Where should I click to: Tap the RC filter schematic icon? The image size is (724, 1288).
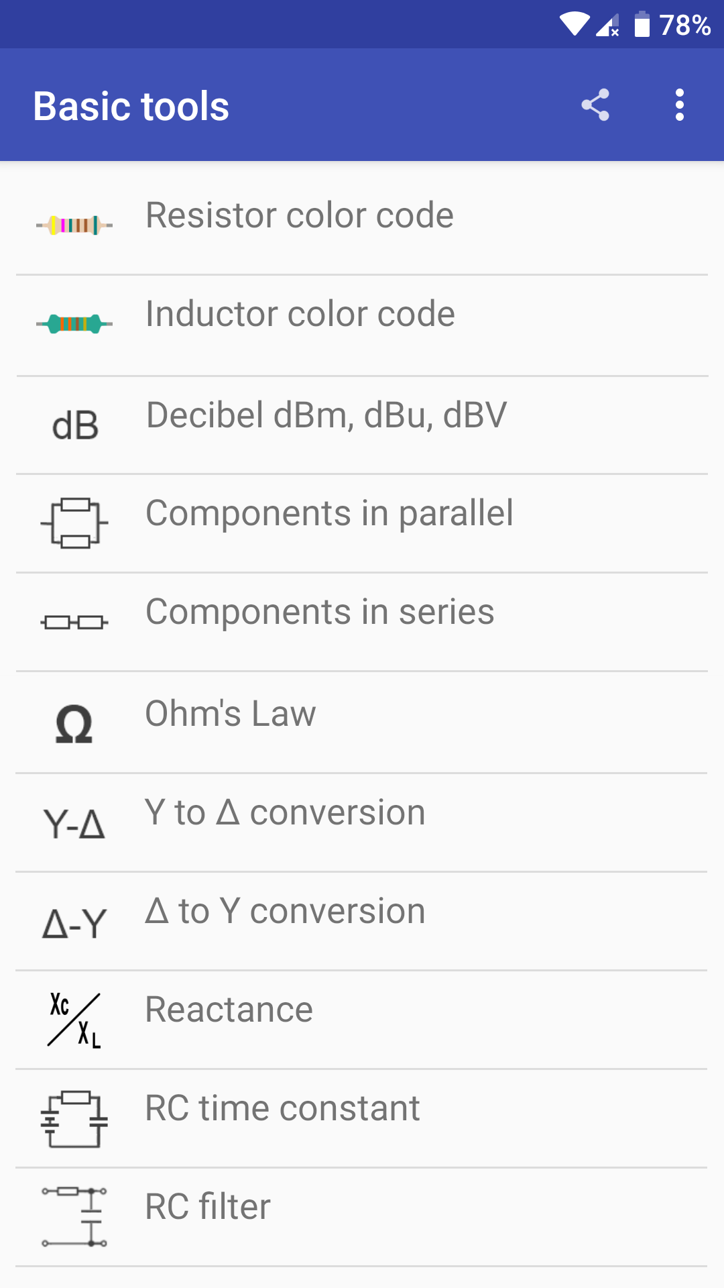pyautogui.click(x=74, y=1217)
